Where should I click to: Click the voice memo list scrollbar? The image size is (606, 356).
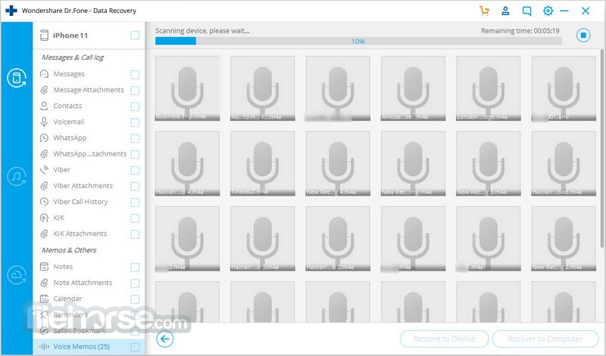coord(601,148)
